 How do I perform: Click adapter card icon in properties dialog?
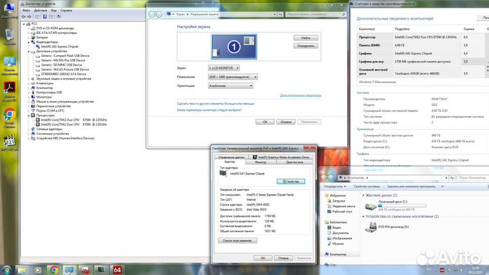click(x=223, y=173)
